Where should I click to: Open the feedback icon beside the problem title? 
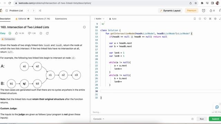tap(84, 27)
